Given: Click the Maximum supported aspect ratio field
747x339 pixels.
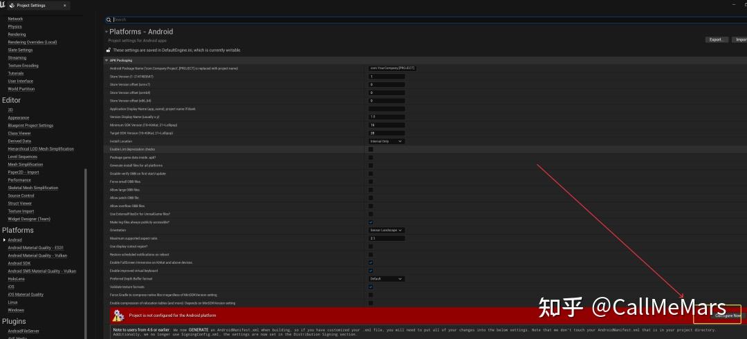Looking at the screenshot, I should click(x=387, y=238).
